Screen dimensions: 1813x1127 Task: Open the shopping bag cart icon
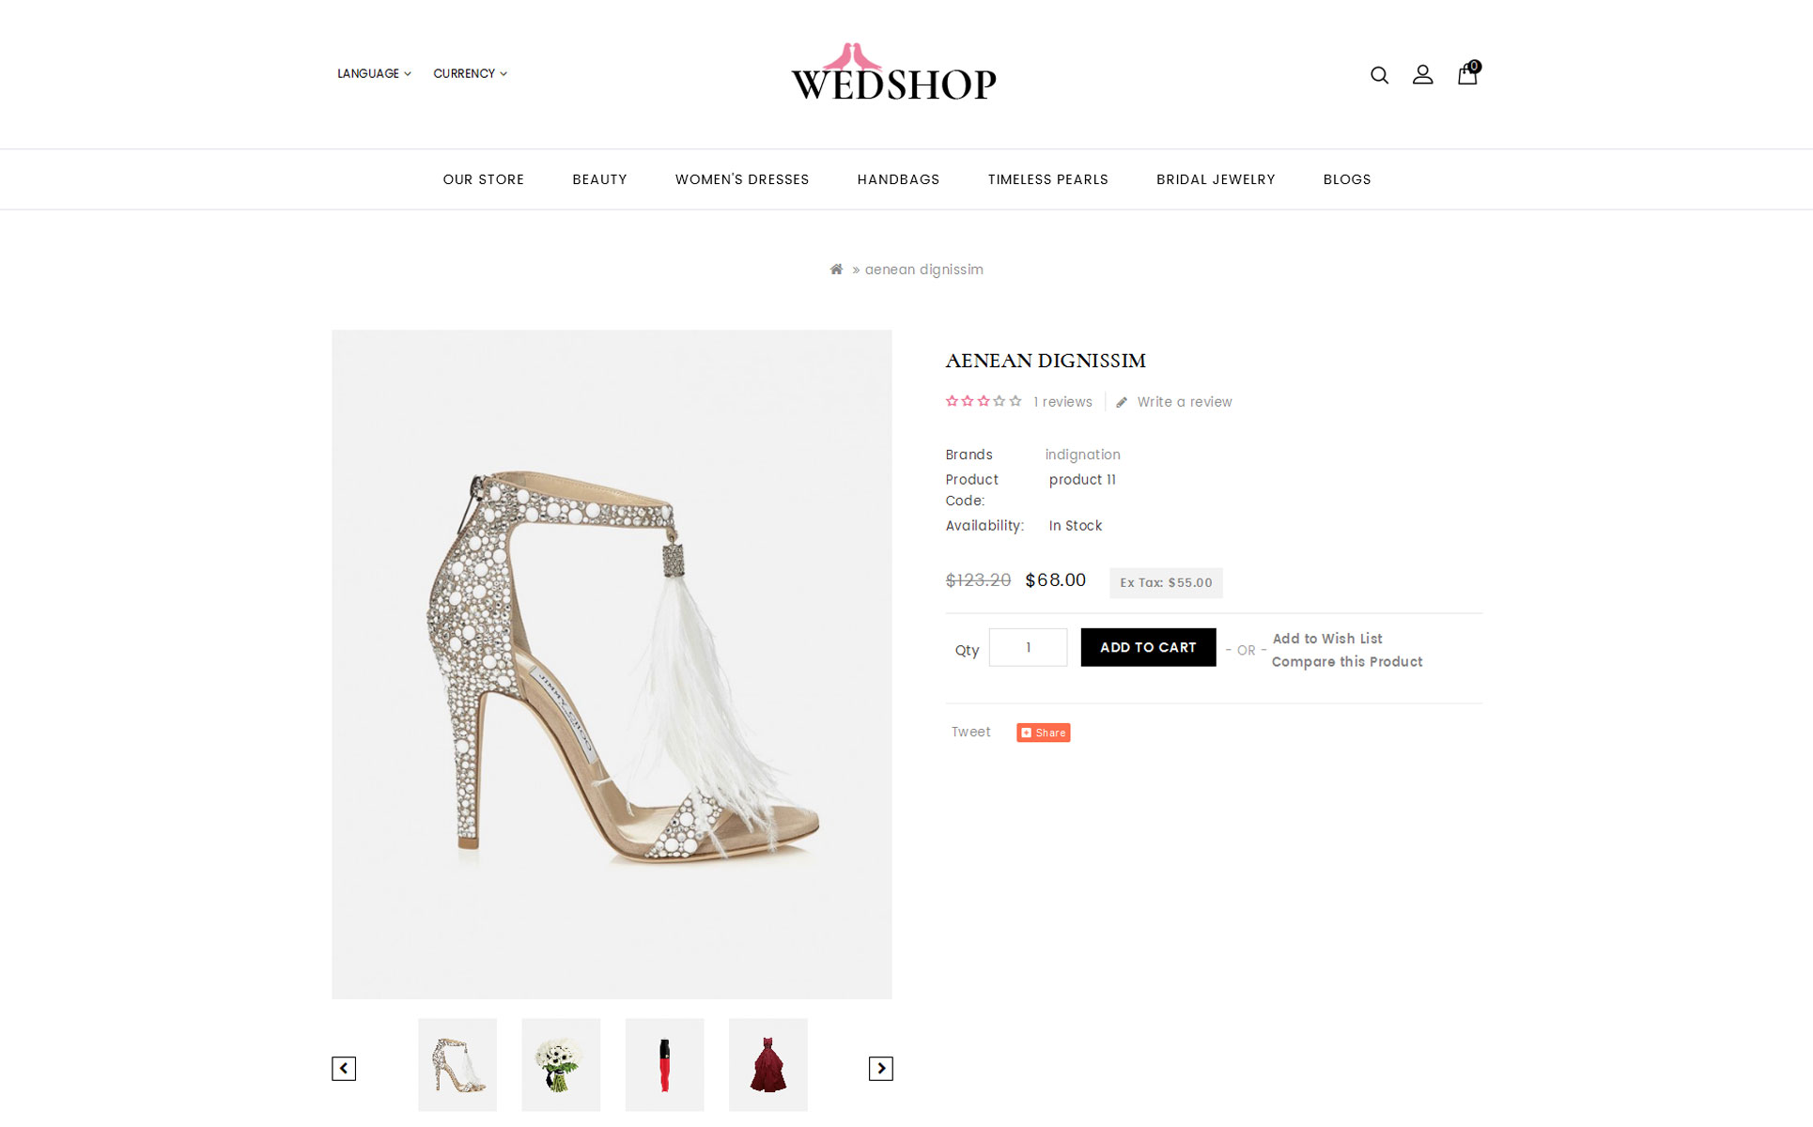[1468, 72]
